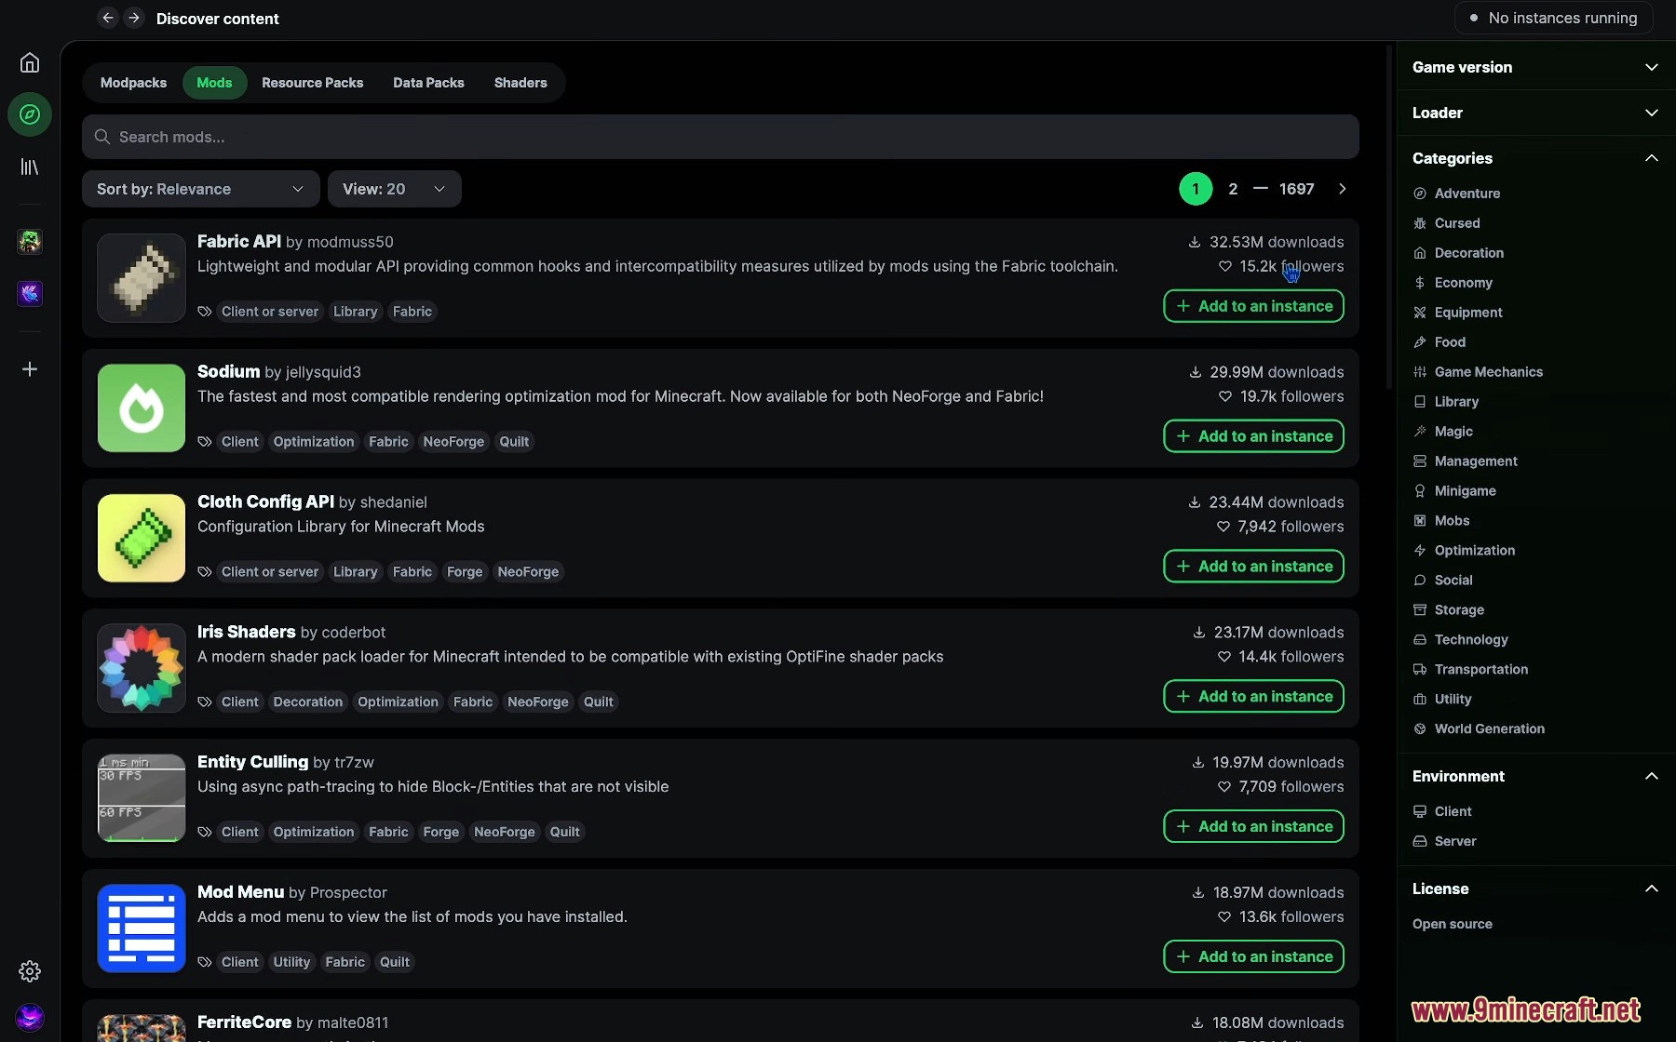Switch to the Data Packs tab
Viewport: 1676px width, 1042px height.
click(x=428, y=83)
